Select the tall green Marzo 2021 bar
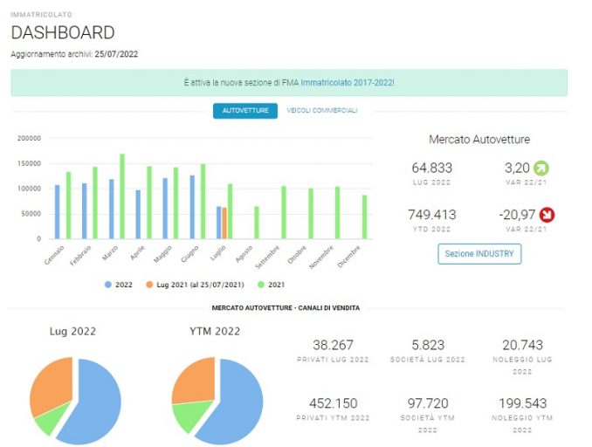 122,196
